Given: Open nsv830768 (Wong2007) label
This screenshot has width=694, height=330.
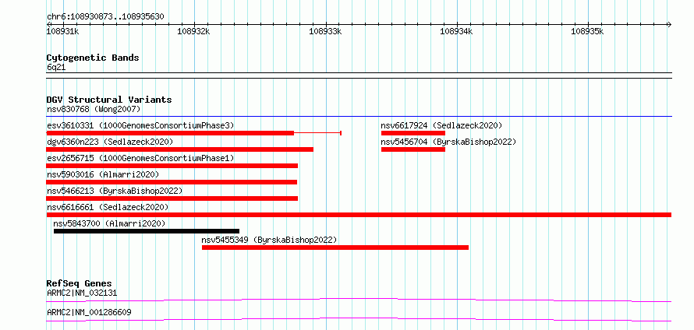Looking at the screenshot, I should [x=94, y=109].
